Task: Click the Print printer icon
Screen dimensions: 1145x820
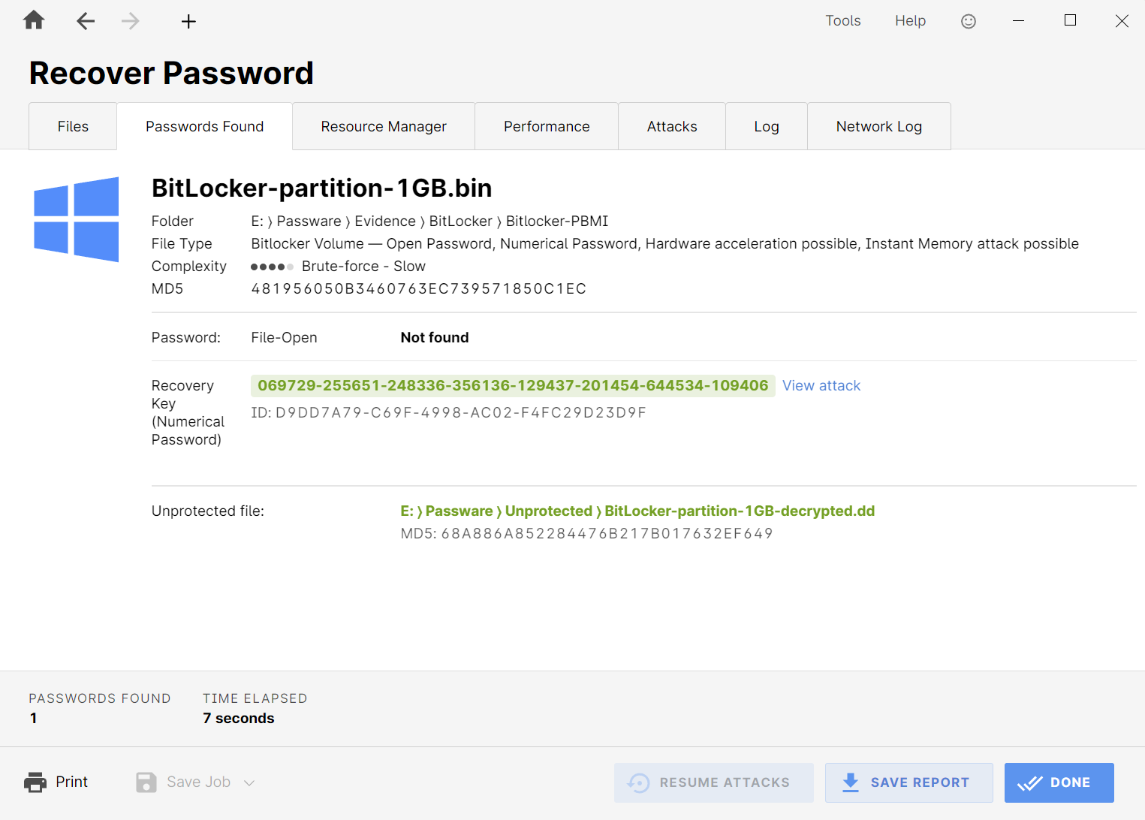Action: (x=35, y=782)
